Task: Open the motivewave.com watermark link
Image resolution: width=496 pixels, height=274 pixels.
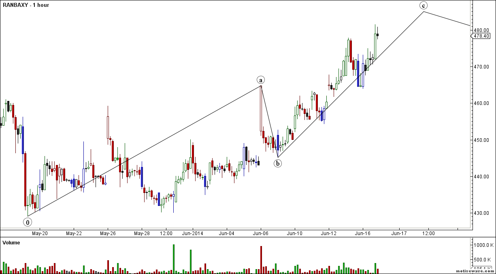Action: tap(475, 271)
